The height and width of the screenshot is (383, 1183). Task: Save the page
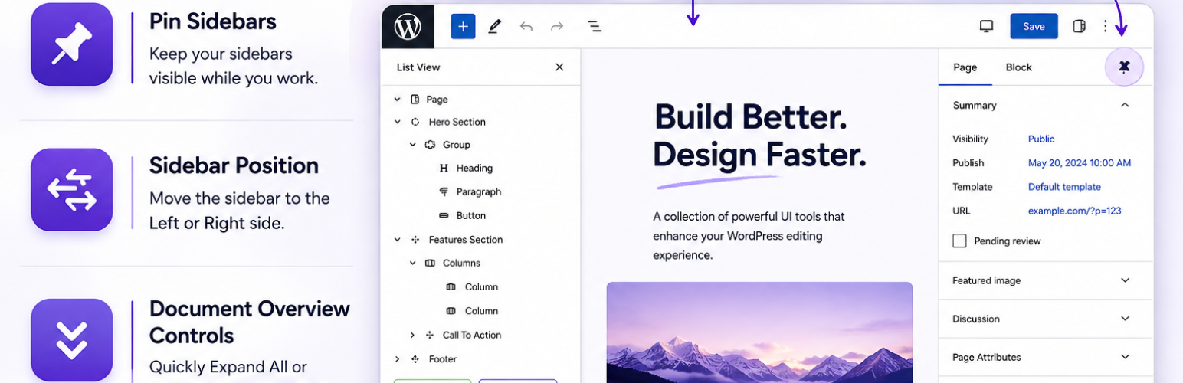point(1034,26)
